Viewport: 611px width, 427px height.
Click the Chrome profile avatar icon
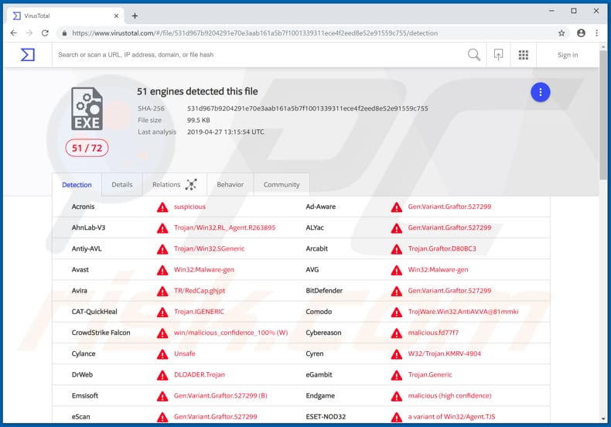tap(579, 33)
